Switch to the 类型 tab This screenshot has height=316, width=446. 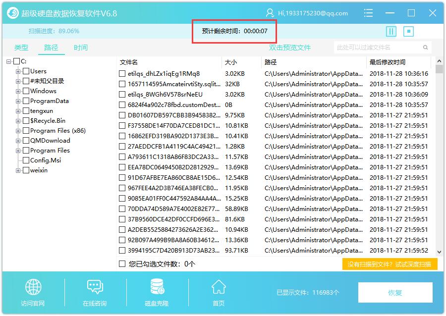coord(21,48)
